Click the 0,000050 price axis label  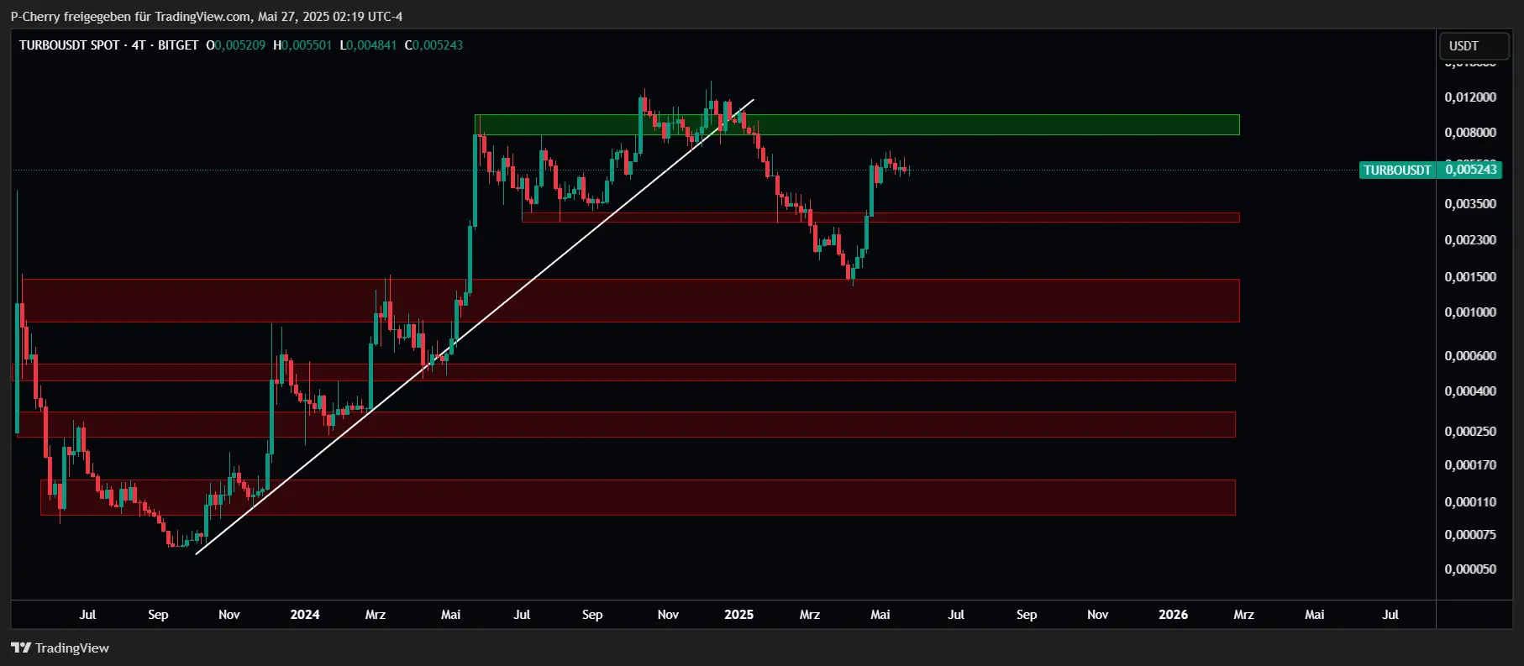tap(1470, 569)
